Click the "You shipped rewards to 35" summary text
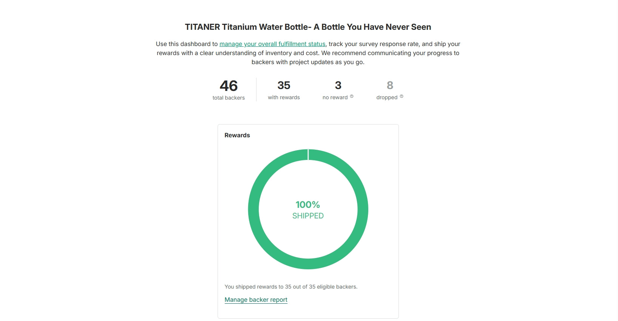The image size is (618, 321). click(291, 287)
